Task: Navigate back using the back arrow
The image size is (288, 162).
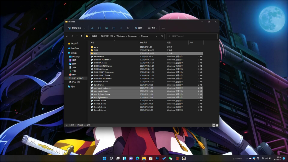Action: [x=67, y=36]
